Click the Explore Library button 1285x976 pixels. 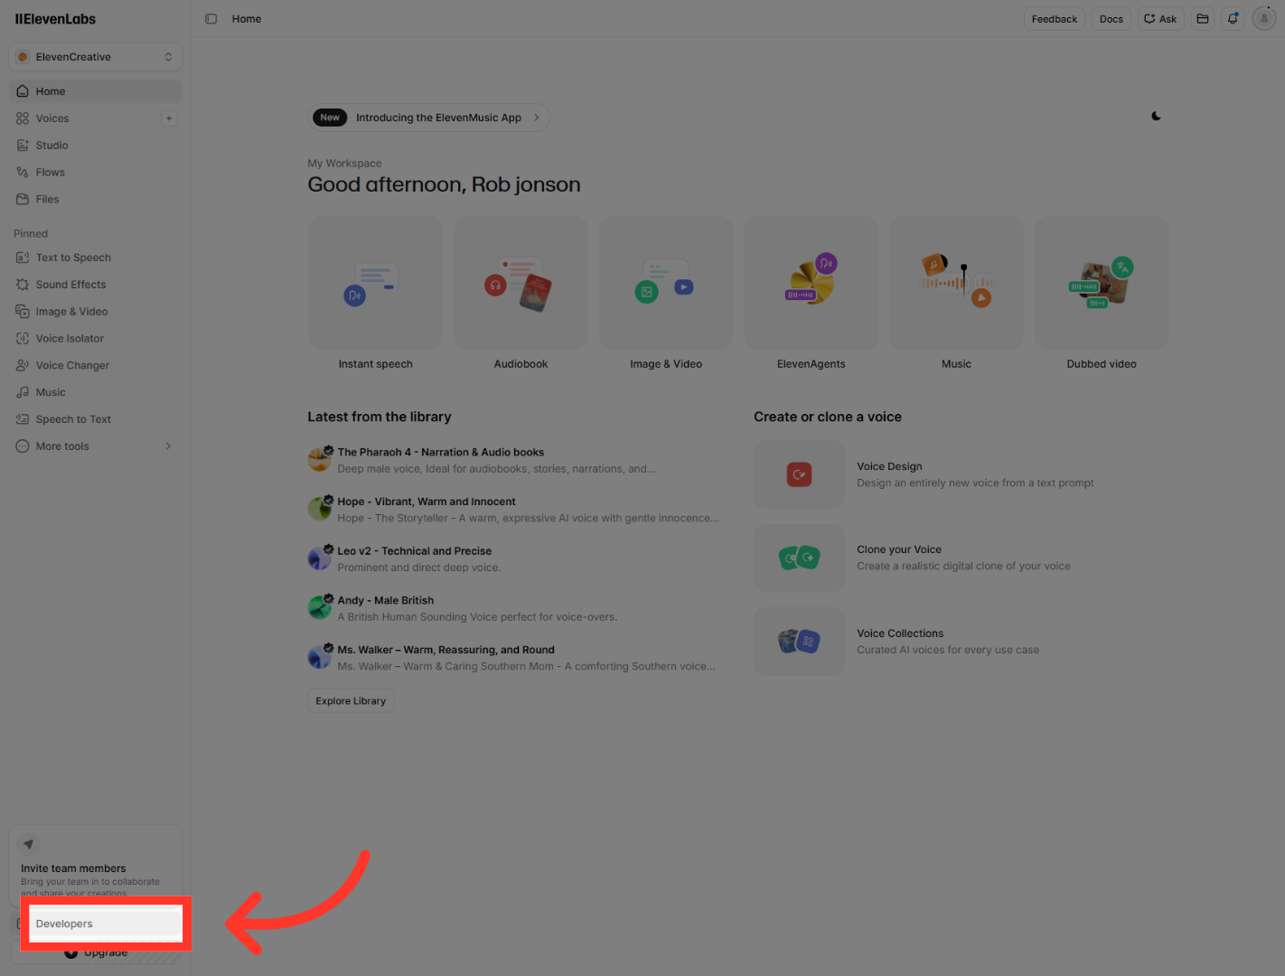pyautogui.click(x=351, y=701)
